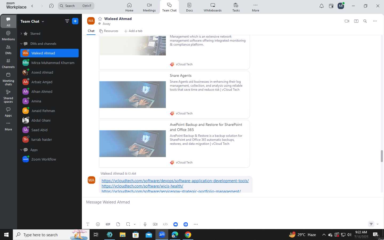The width and height of the screenshot is (384, 240).
Task: Toggle text formatting in message composer
Action: (88, 224)
